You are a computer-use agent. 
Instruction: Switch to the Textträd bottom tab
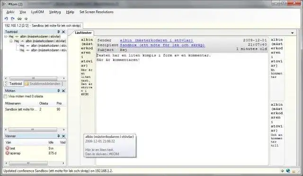pyautogui.click(x=14, y=84)
